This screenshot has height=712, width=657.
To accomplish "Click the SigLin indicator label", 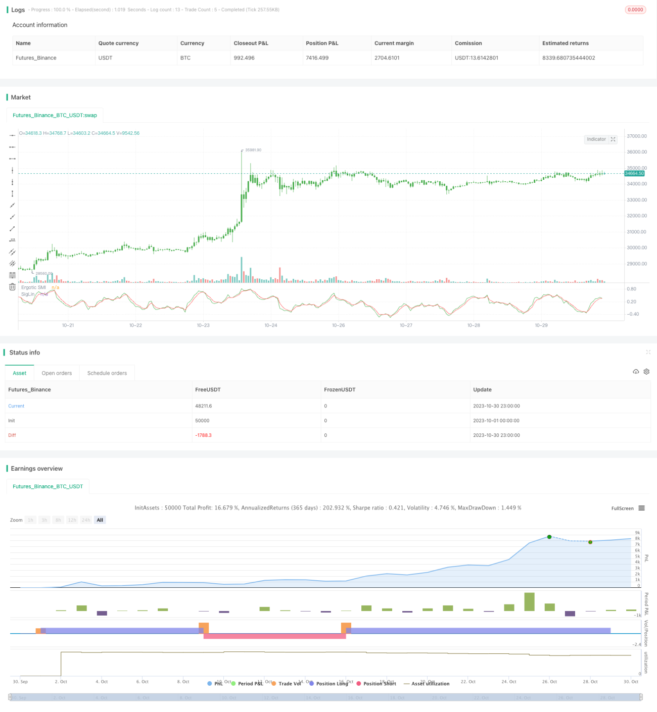I will [28, 294].
